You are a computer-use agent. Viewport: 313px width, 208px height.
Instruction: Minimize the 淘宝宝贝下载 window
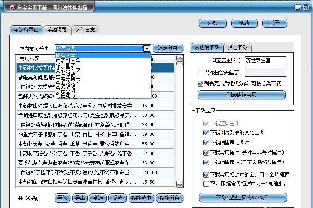pyautogui.click(x=298, y=8)
